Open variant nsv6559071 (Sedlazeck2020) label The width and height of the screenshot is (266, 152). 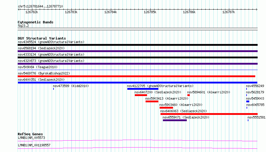[186, 117]
